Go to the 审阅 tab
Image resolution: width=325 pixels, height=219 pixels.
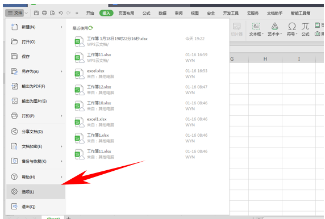(178, 13)
